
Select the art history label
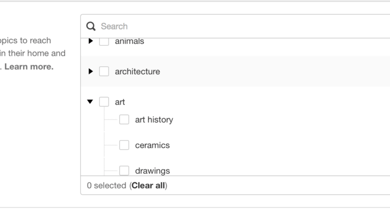pos(154,120)
